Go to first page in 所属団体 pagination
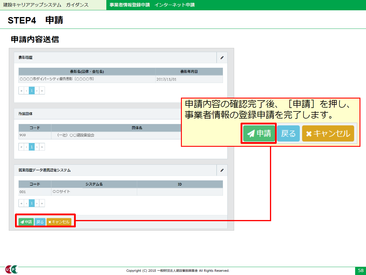Screen dimensions: 366x275 tap(21, 147)
